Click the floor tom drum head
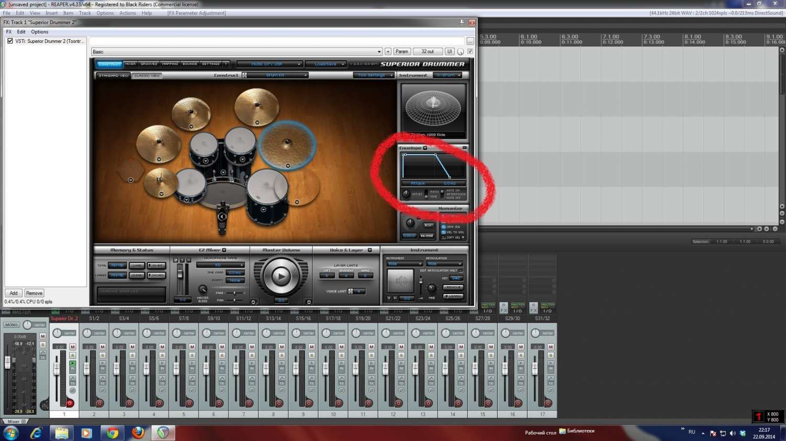Image resolution: width=786 pixels, height=441 pixels. click(266, 187)
